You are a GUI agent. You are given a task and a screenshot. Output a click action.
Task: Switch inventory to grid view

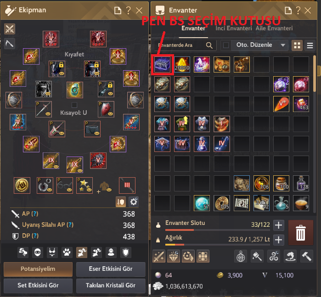point(297,45)
